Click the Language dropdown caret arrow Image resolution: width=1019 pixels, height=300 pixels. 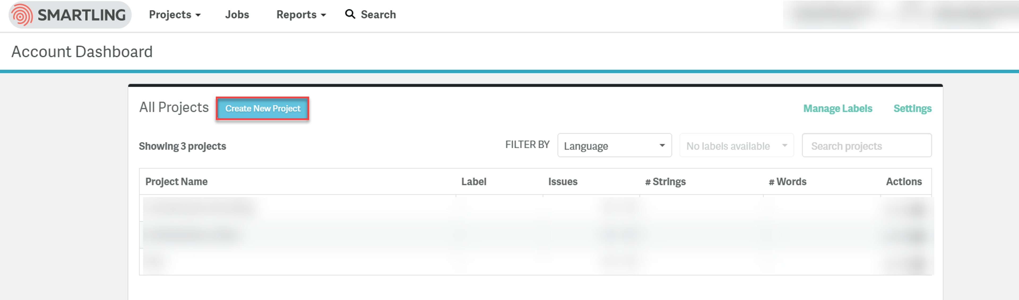[x=662, y=145]
